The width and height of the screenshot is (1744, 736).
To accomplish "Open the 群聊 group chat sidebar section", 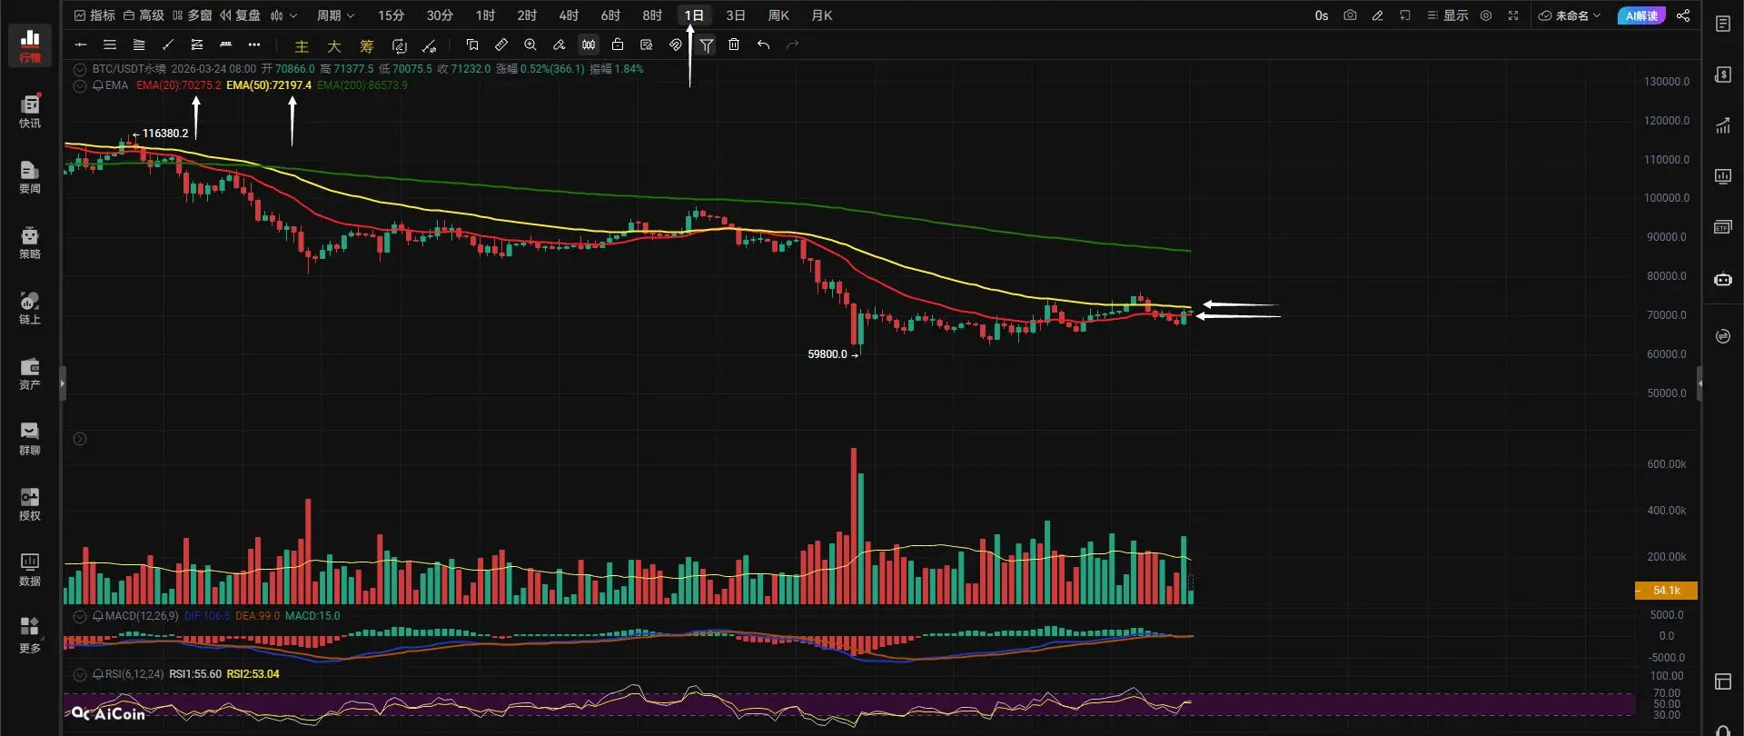I will tap(30, 438).
